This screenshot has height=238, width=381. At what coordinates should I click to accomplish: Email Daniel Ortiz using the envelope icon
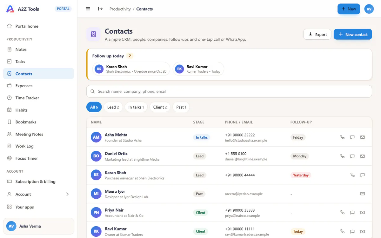[x=363, y=156]
